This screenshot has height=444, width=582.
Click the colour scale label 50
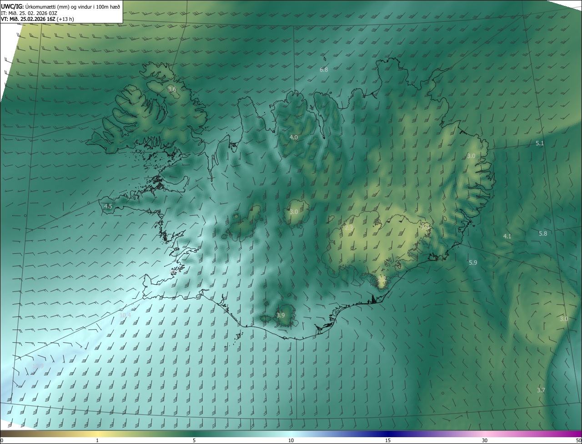pyautogui.click(x=578, y=440)
